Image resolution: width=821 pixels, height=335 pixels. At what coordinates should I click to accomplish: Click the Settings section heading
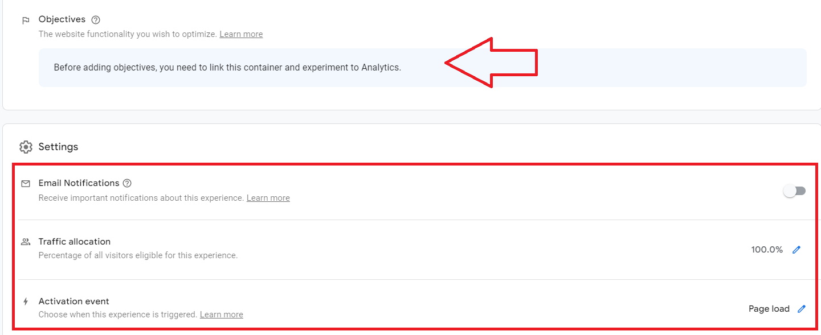click(58, 147)
